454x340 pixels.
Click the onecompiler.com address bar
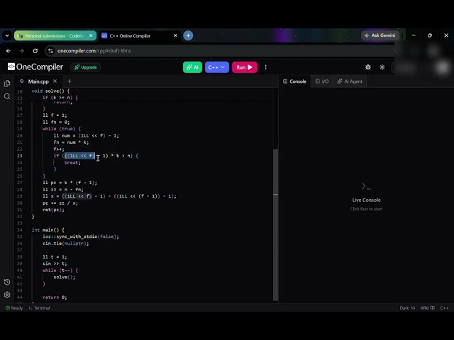[220, 51]
